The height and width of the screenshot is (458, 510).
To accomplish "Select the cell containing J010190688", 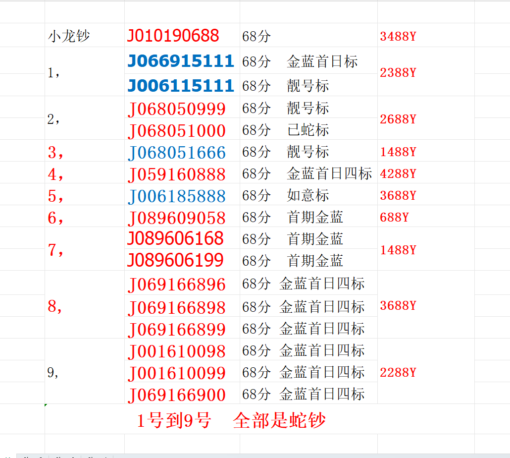I will coord(173,36).
